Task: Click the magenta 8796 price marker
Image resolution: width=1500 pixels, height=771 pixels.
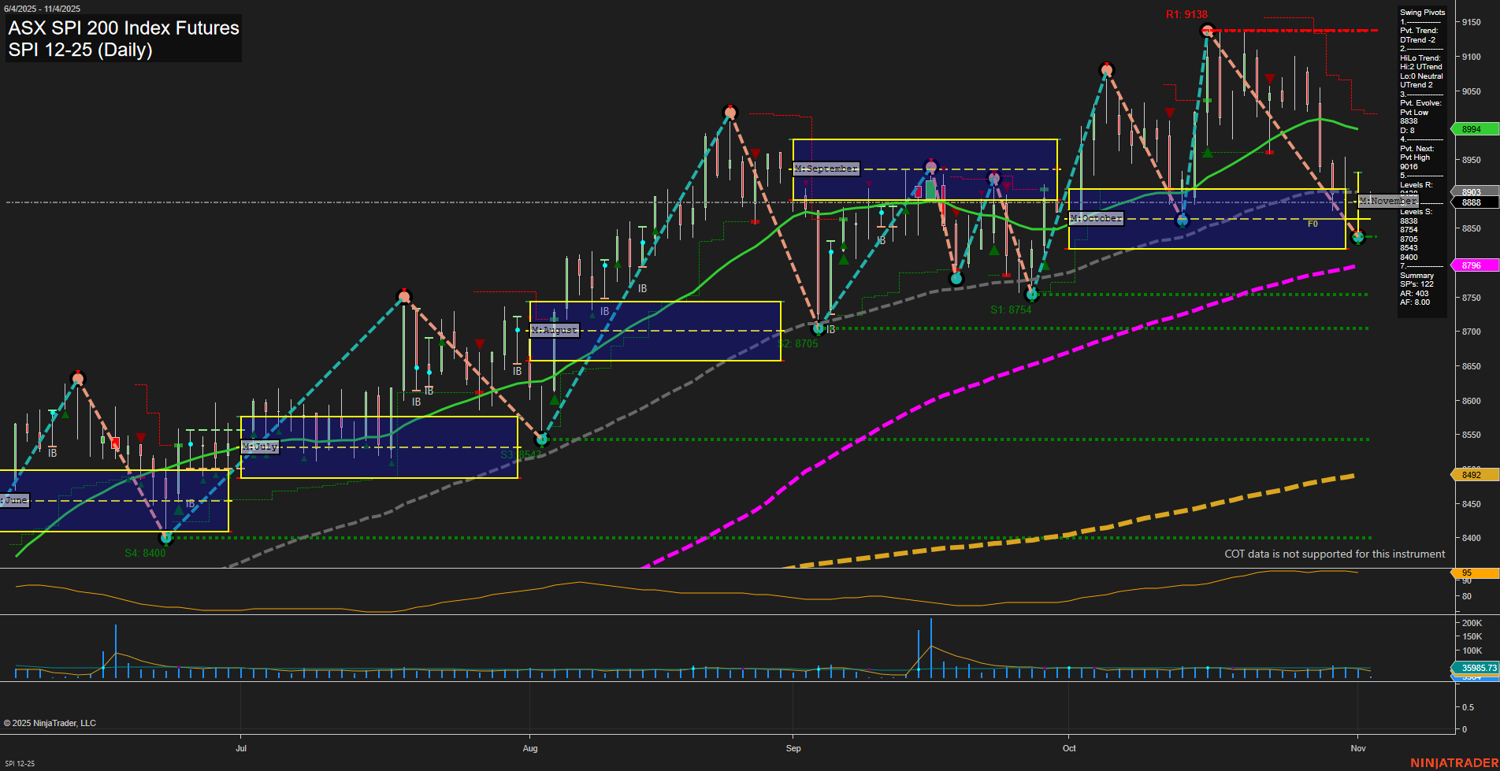Action: [1472, 265]
